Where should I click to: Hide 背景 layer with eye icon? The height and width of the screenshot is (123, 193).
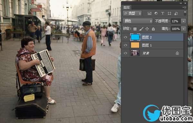pyautogui.click(x=125, y=53)
